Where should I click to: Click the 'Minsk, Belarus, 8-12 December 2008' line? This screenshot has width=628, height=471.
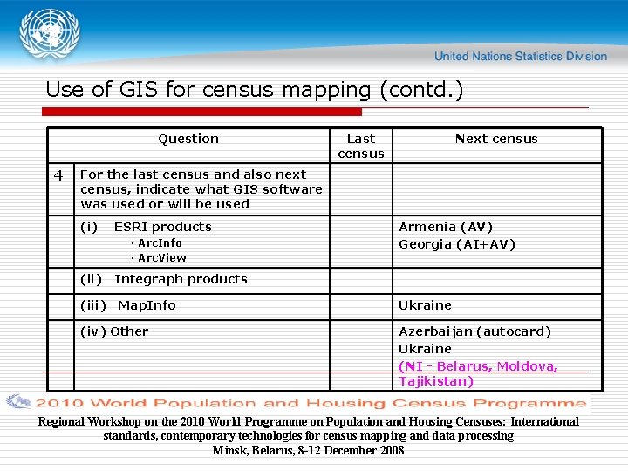[309, 450]
